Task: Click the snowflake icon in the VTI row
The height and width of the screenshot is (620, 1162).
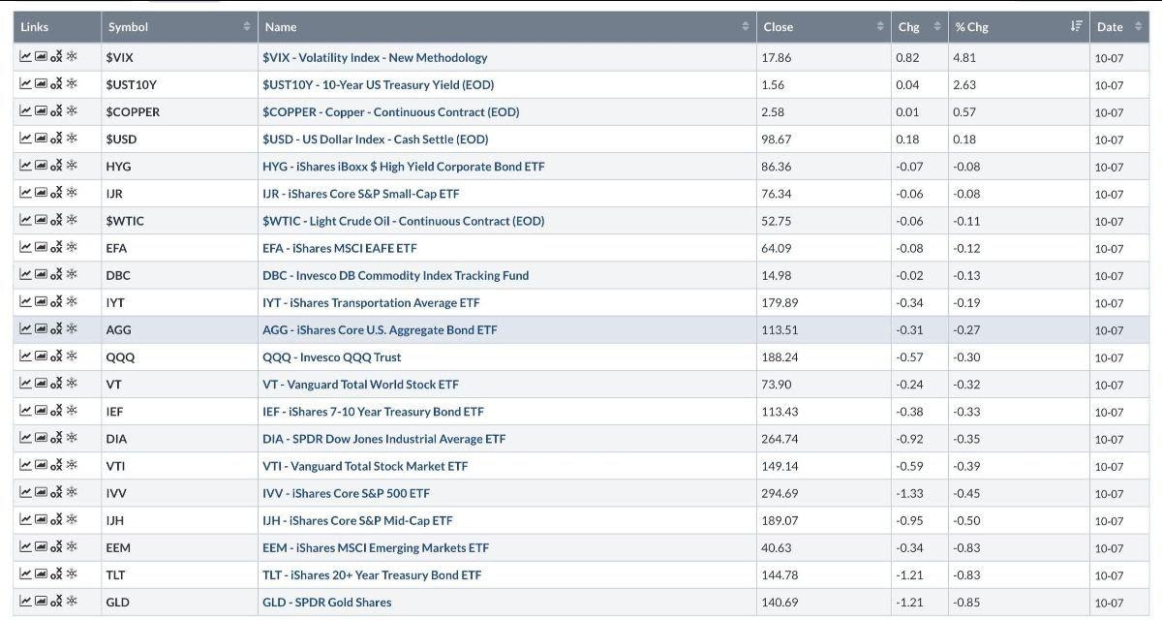Action: 72,466
